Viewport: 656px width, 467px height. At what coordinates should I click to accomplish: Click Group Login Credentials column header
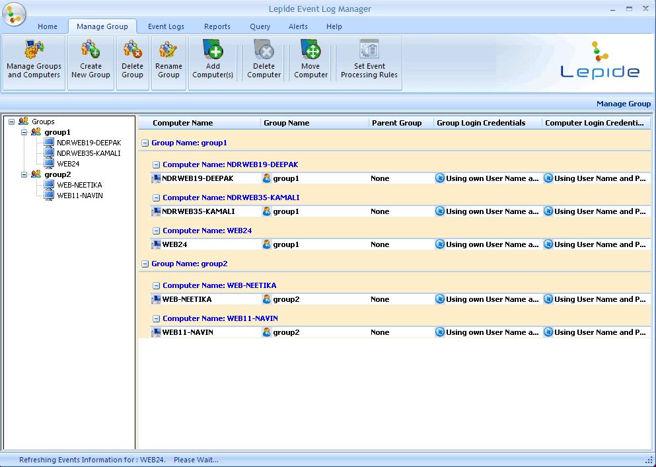coord(488,123)
